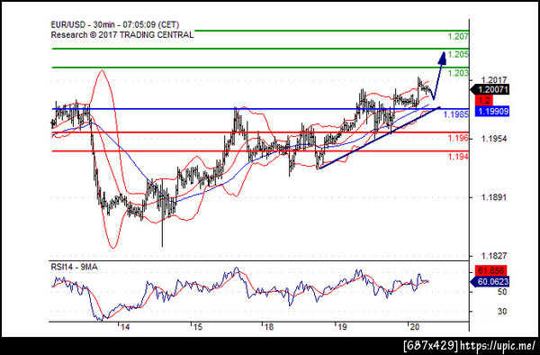The height and width of the screenshot is (355, 540).
Task: Click the 1.1985 pivot level label
Action: [x=456, y=114]
